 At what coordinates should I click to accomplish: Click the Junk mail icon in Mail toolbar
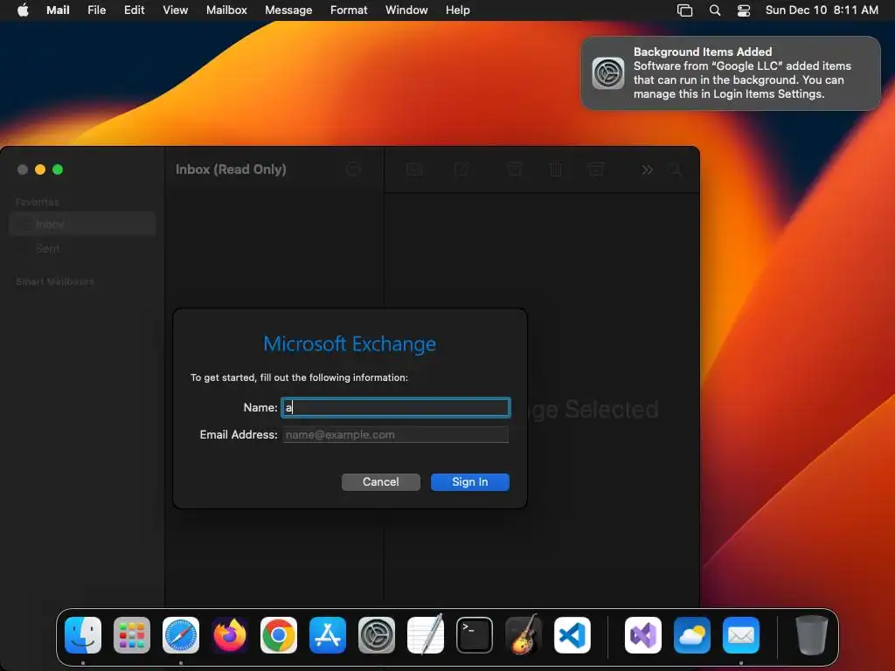tap(596, 169)
